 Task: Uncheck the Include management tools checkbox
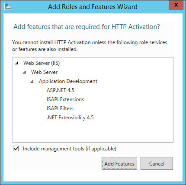16,149
